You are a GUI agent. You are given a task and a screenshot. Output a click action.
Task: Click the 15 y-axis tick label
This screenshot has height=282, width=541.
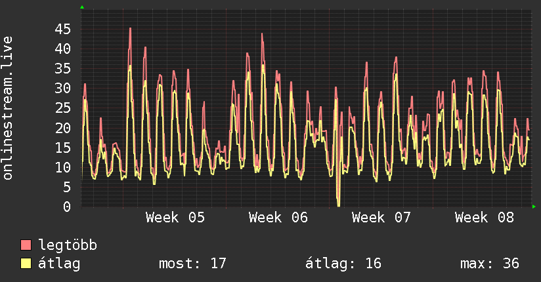pos(63,148)
